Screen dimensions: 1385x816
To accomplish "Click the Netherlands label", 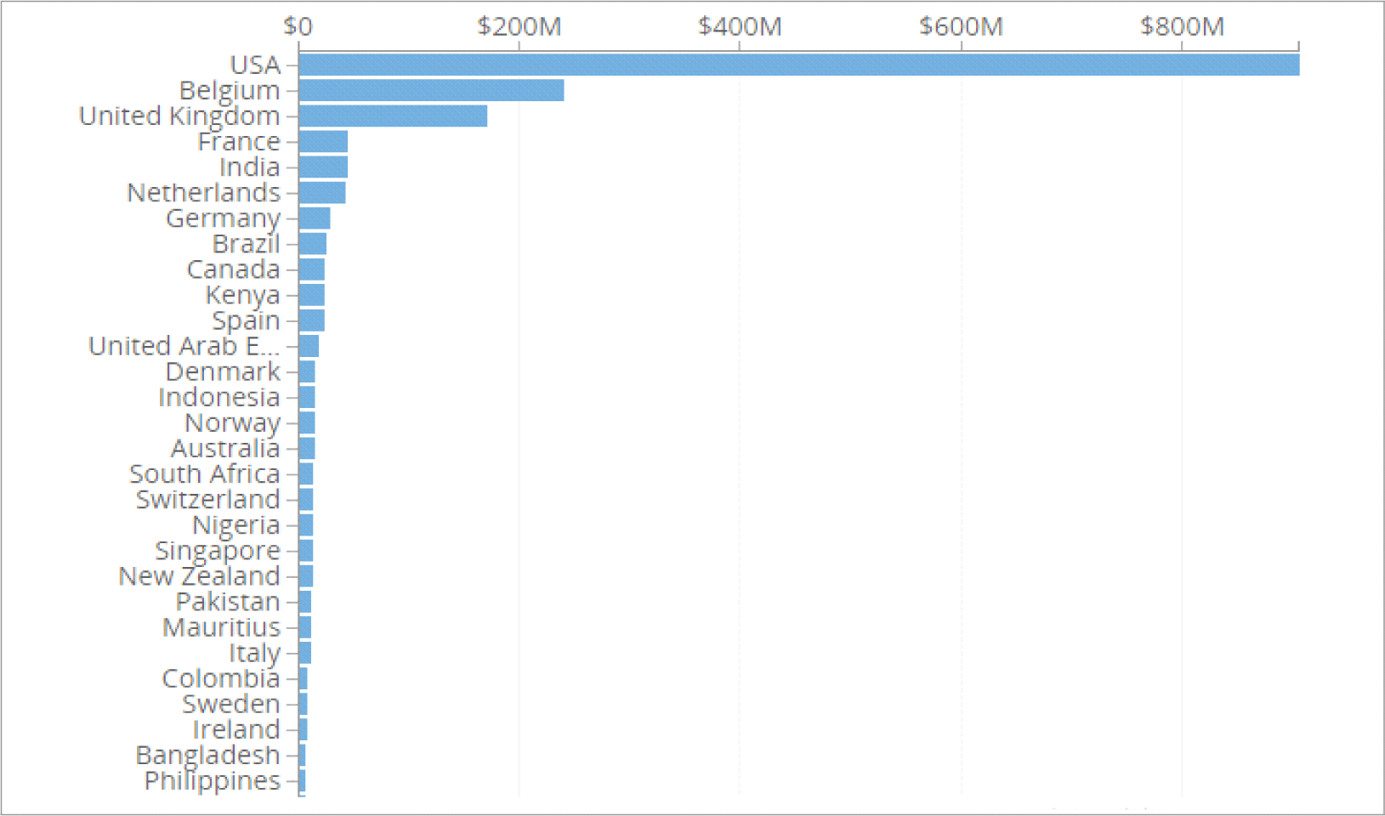I will coord(204,192).
